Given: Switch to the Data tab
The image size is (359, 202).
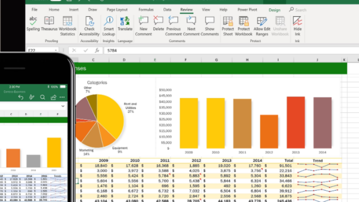Looking at the screenshot, I should pos(167,10).
